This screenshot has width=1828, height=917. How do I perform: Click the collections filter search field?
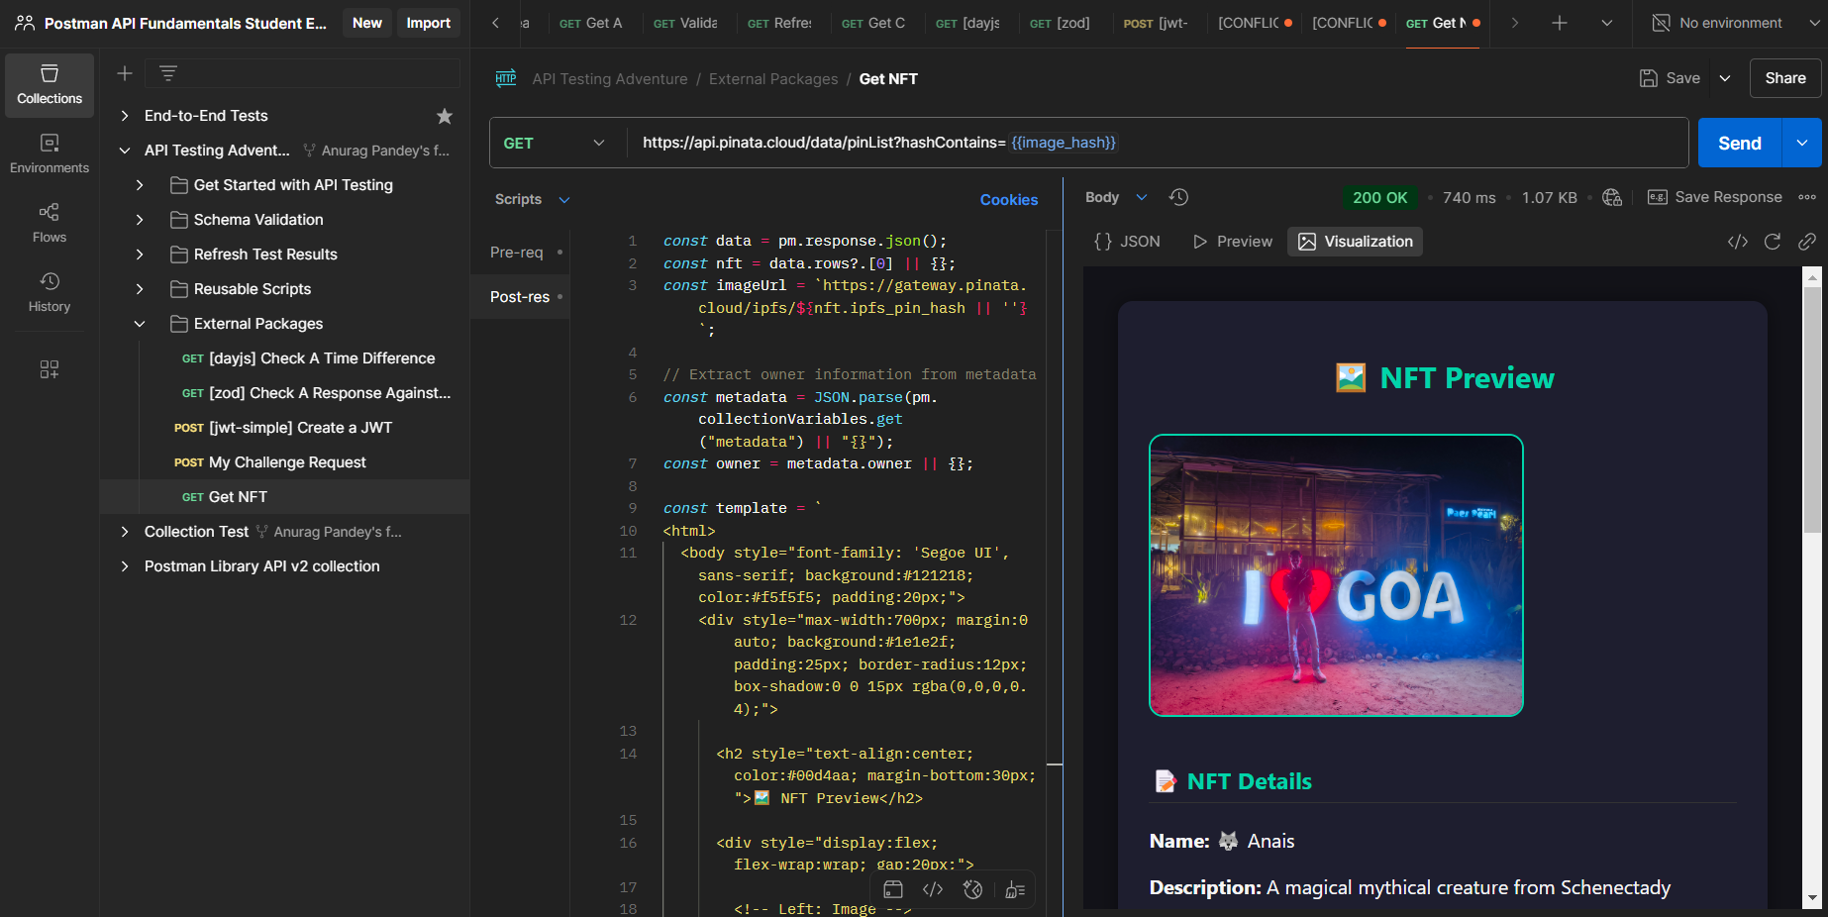tap(302, 73)
